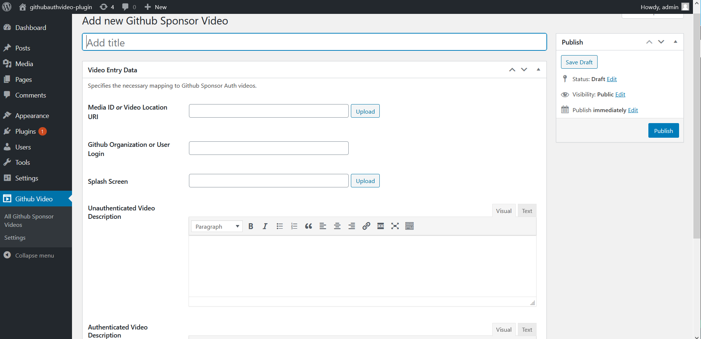Apply blockquote formatting
The image size is (701, 339).
click(x=308, y=226)
